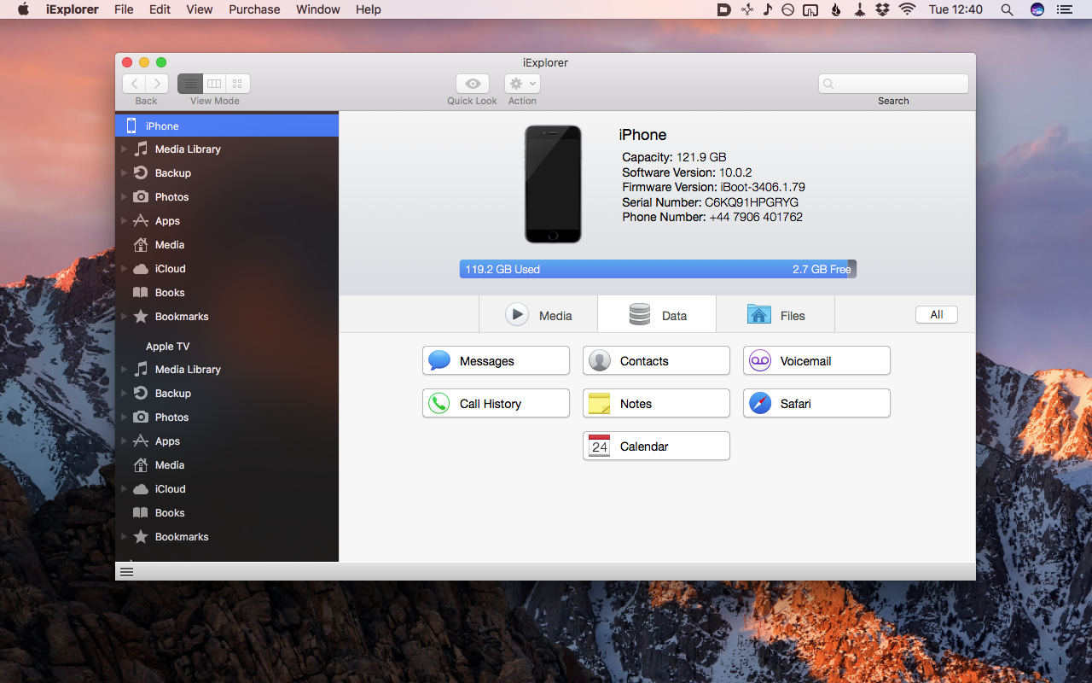The height and width of the screenshot is (683, 1092).
Task: Open Safari via the compass icon
Action: [x=760, y=403]
